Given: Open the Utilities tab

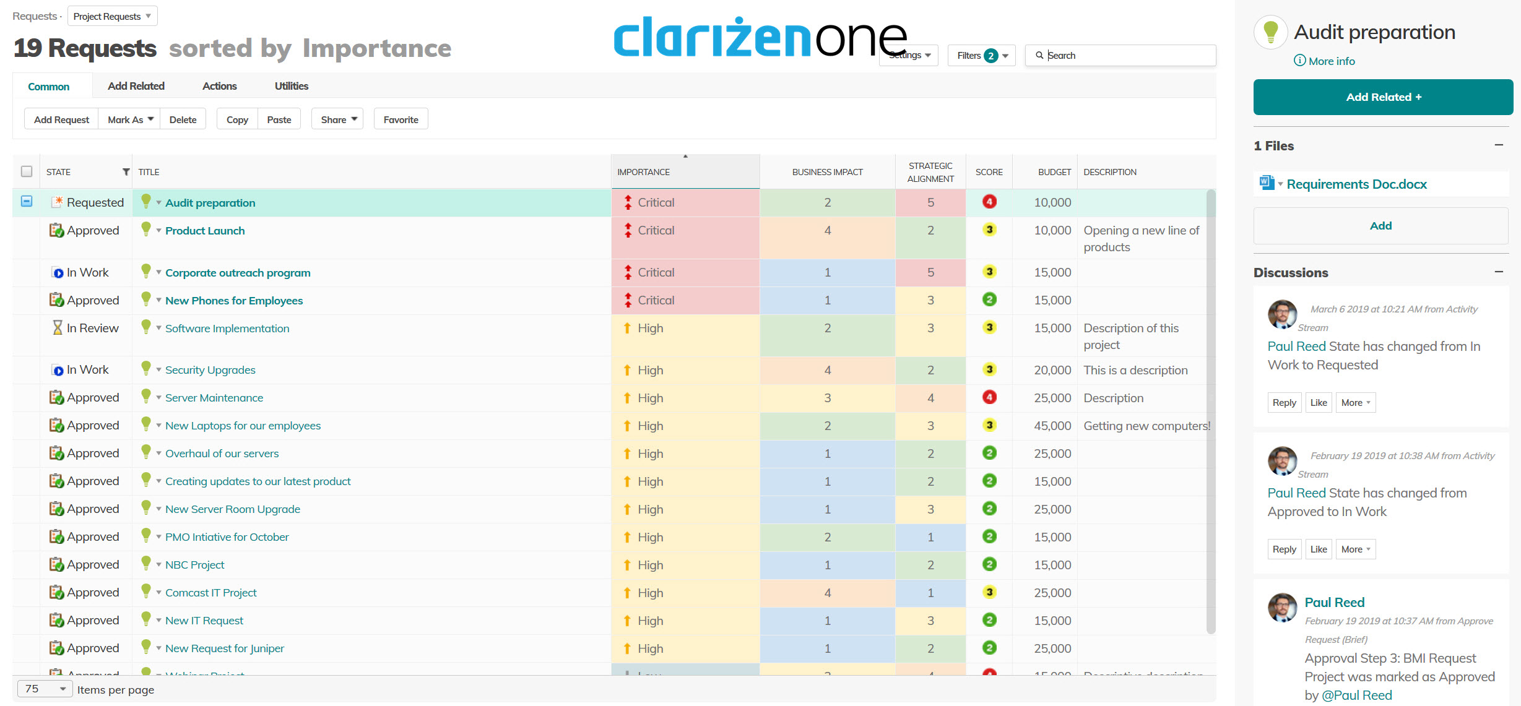Looking at the screenshot, I should tap(291, 86).
